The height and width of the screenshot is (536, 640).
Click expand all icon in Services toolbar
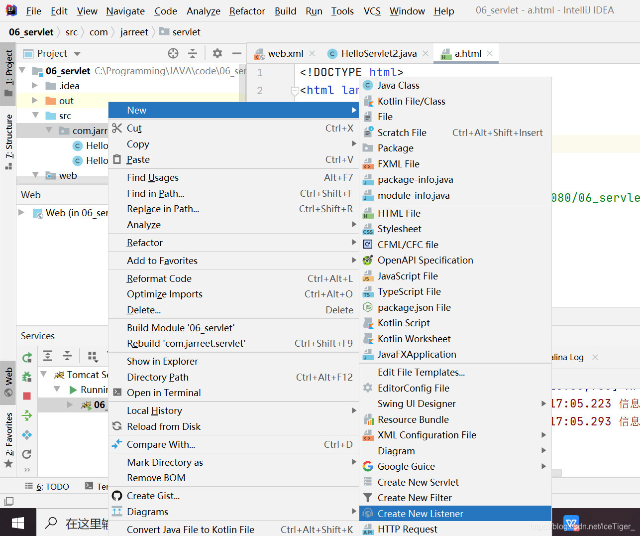pos(48,356)
